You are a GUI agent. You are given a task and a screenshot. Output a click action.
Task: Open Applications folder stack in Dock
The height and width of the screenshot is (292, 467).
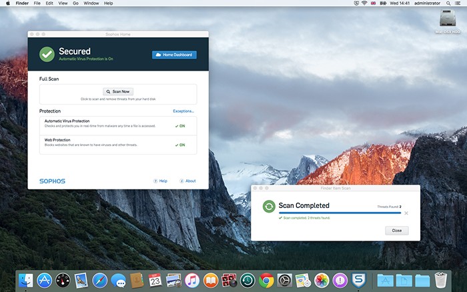(385, 281)
